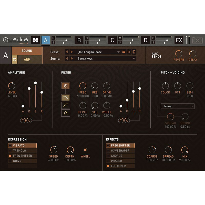Viewport: 205px width, 205px height.
Task: Switch to the SOUND tab
Action: pos(27,51)
